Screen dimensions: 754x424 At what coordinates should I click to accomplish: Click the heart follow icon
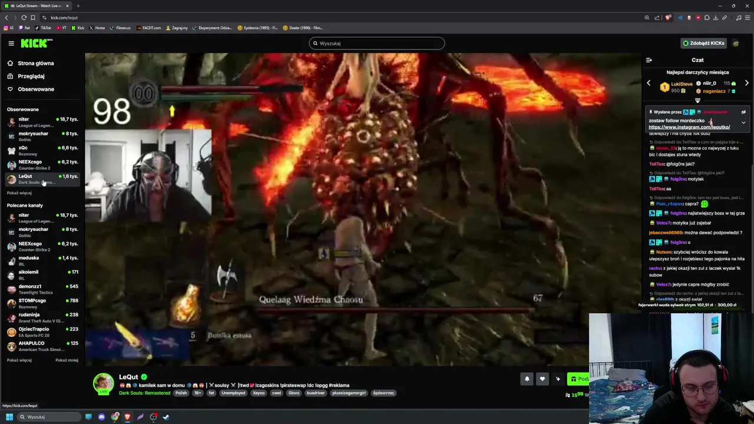point(543,379)
